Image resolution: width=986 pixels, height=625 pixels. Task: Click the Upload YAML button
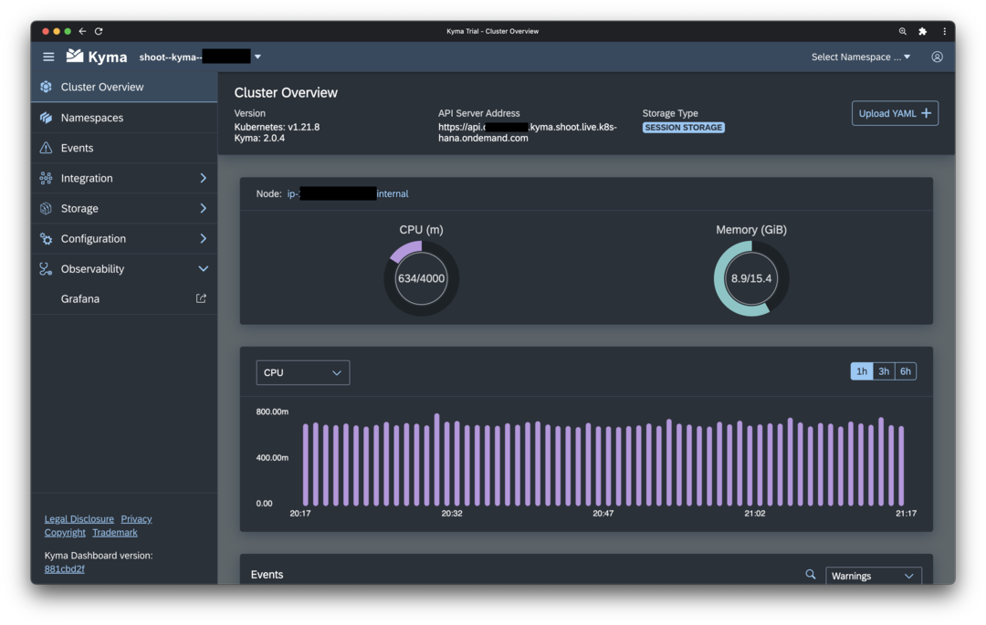(895, 112)
